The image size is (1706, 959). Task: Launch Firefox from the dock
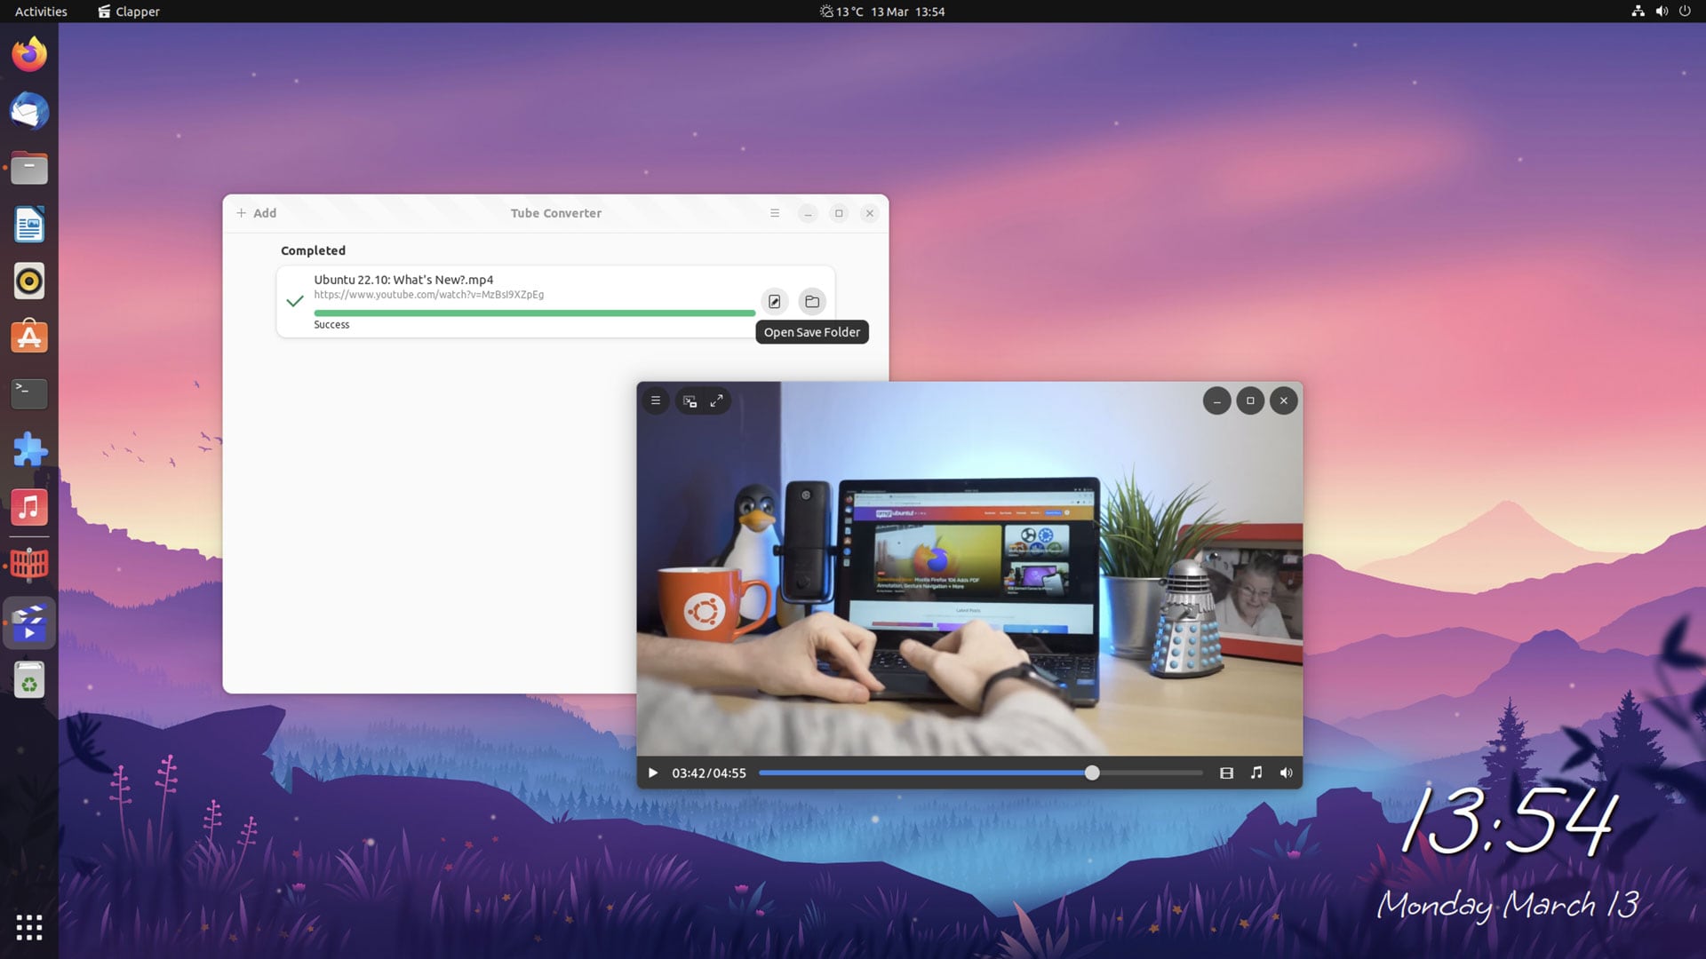29,55
